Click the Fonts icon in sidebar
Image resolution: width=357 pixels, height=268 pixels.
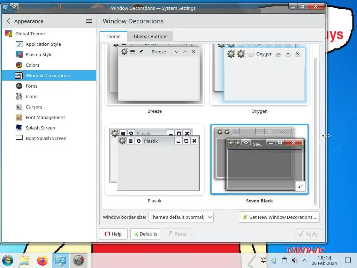click(x=19, y=86)
